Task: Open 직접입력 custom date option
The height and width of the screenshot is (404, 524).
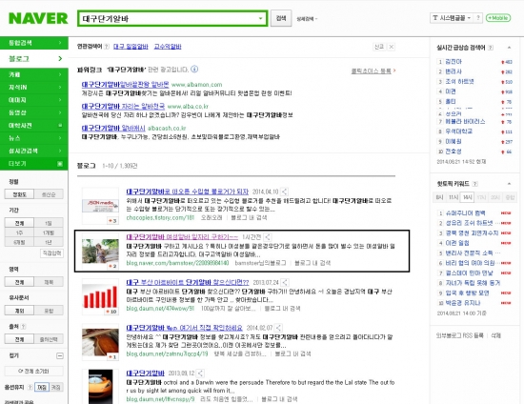Action: click(x=51, y=252)
